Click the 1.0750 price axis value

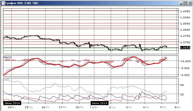coord(185,36)
